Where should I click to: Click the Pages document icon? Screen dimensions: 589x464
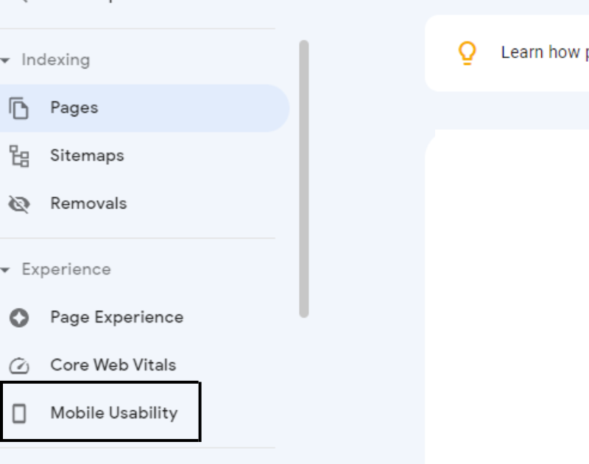point(19,108)
